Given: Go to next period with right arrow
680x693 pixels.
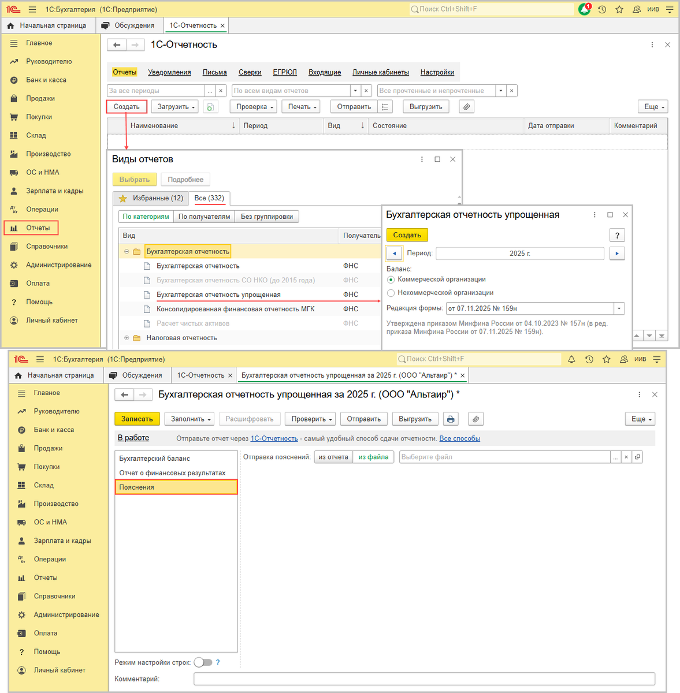Looking at the screenshot, I should [x=617, y=254].
